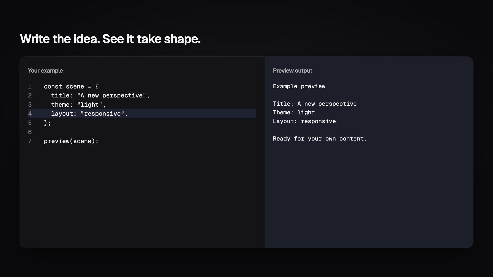Image resolution: width=493 pixels, height=277 pixels.
Task: Click the code line theme: "light"
Action: (78, 105)
